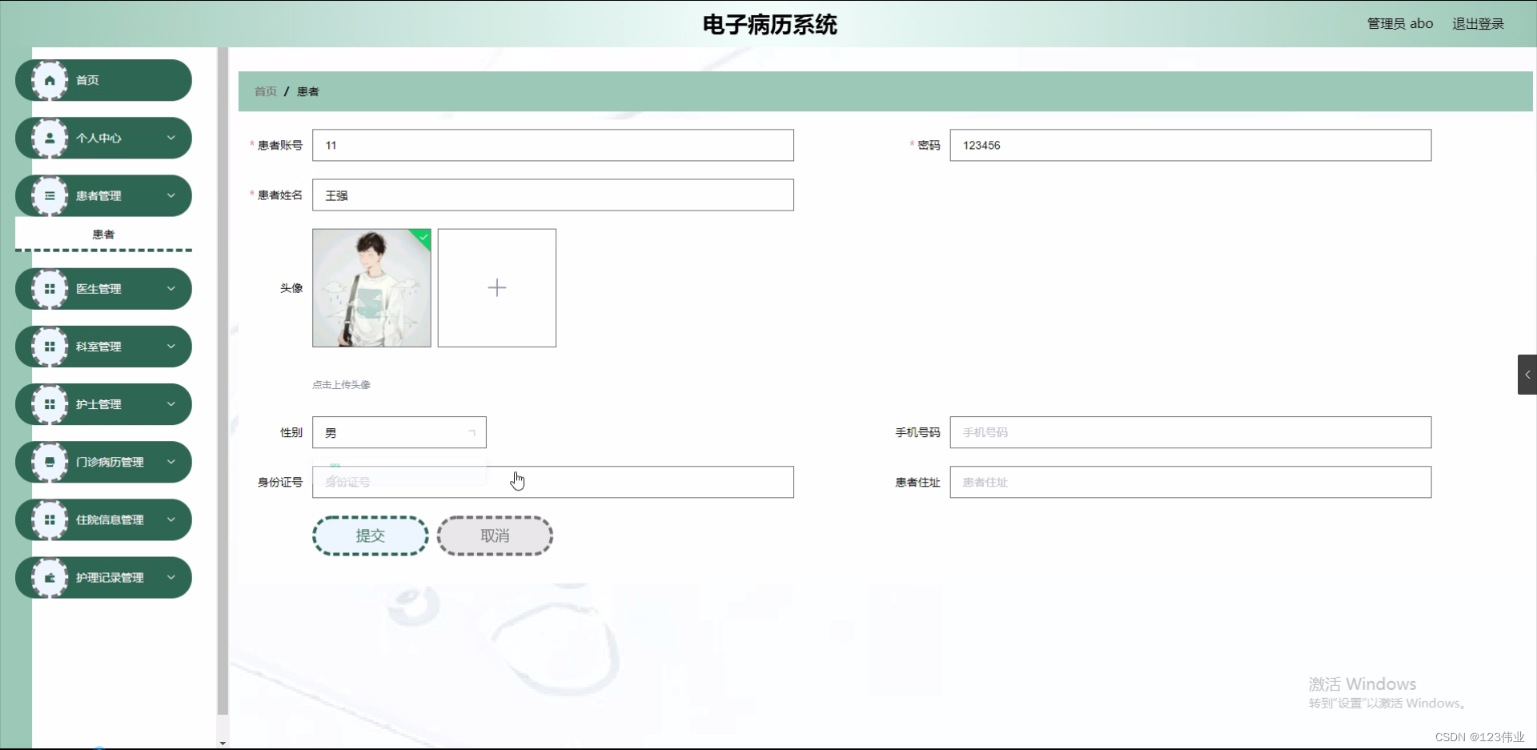Go to 首页 in the sidebar
The width and height of the screenshot is (1537, 750).
tap(103, 80)
